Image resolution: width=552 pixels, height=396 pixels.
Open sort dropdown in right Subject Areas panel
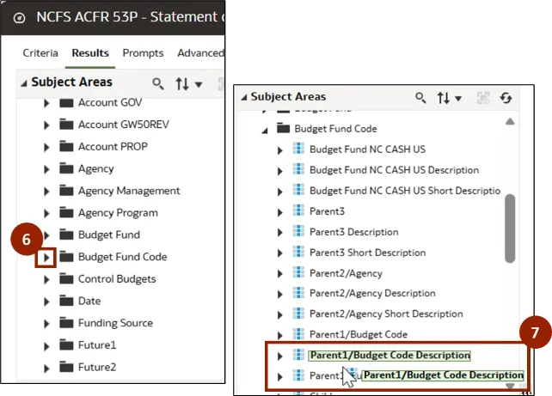click(450, 98)
